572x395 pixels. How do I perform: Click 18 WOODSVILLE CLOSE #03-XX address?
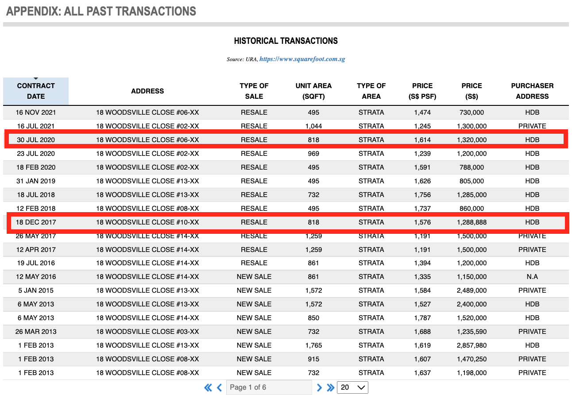(147, 332)
